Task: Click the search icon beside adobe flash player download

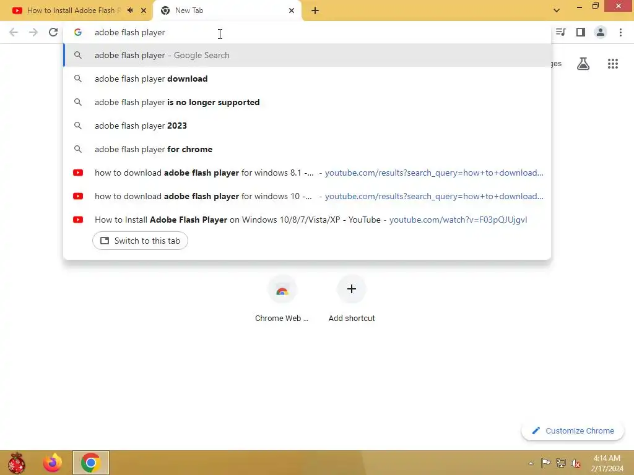Action: coord(78,79)
